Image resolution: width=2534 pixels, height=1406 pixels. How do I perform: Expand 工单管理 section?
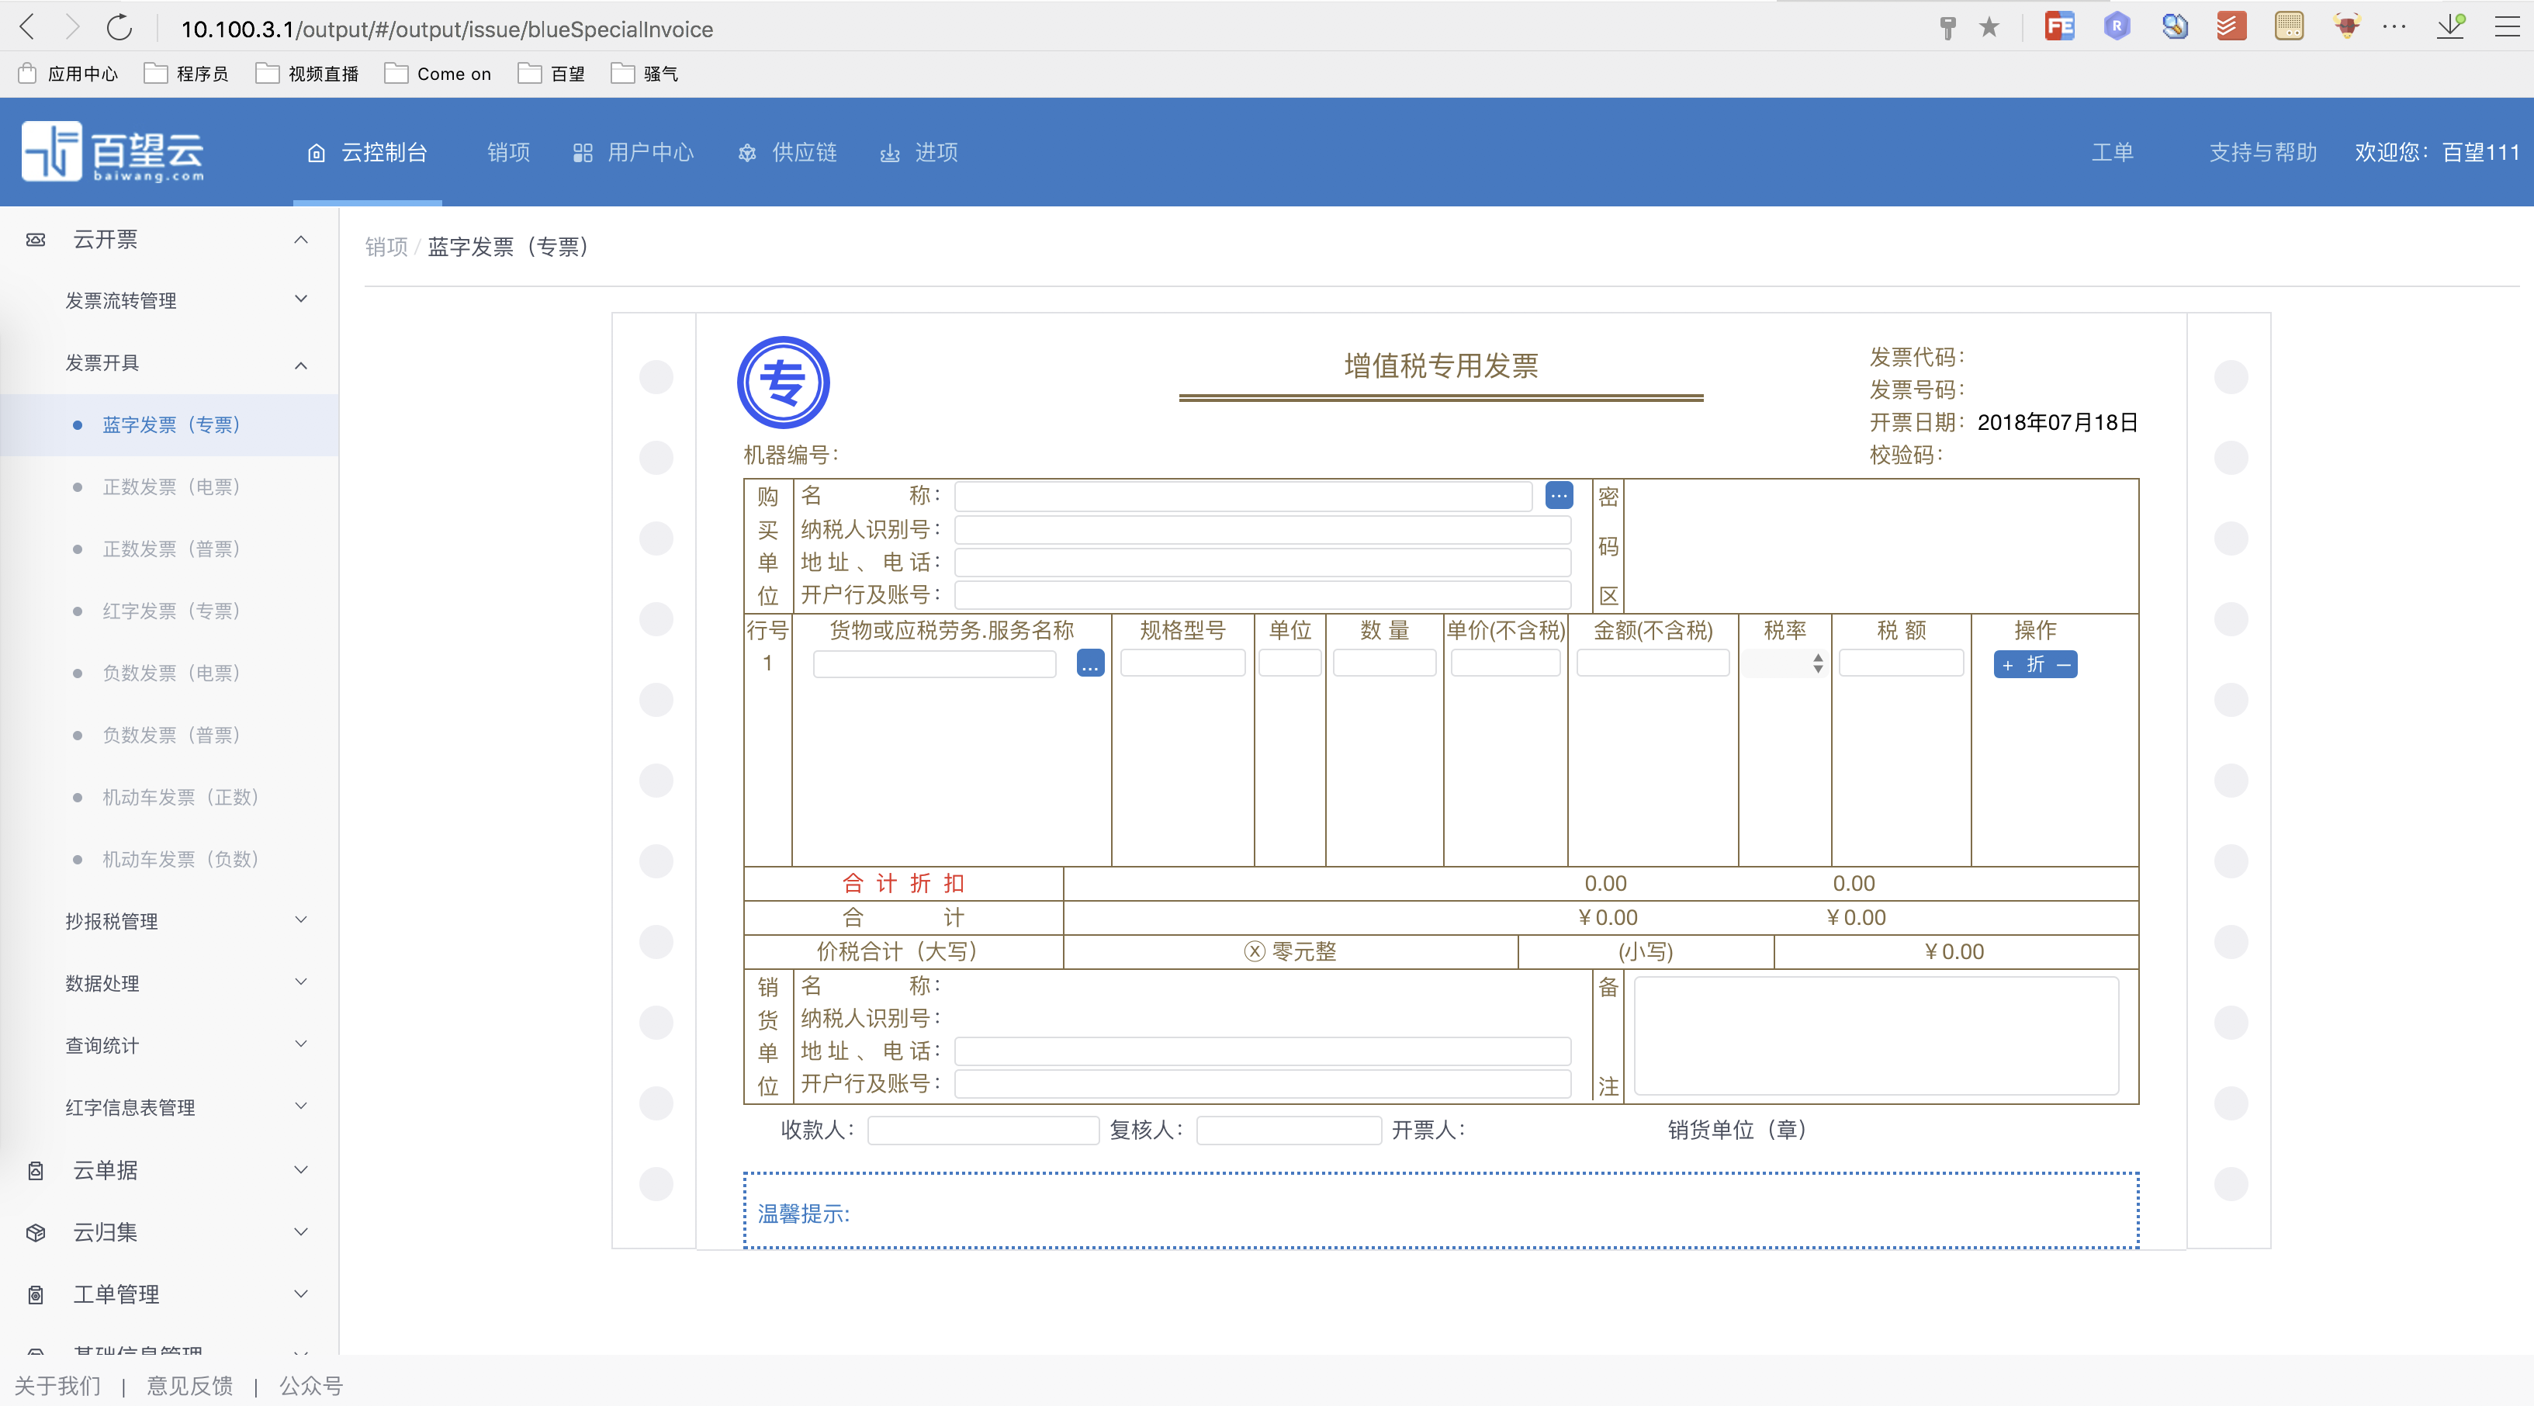pyautogui.click(x=301, y=1293)
